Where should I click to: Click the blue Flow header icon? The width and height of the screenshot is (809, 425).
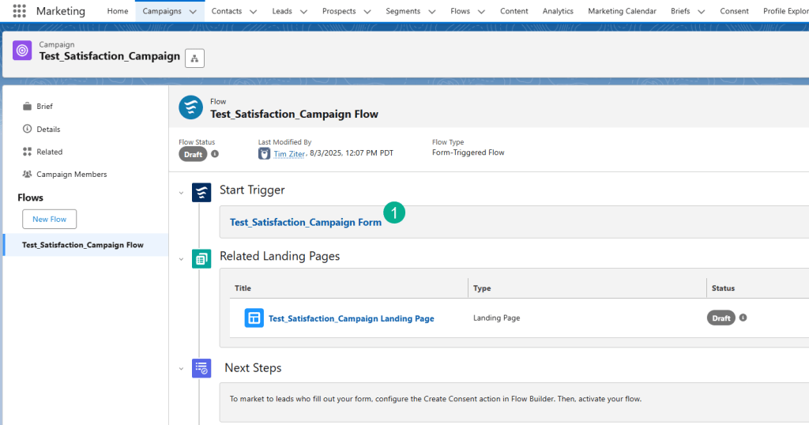(x=190, y=107)
